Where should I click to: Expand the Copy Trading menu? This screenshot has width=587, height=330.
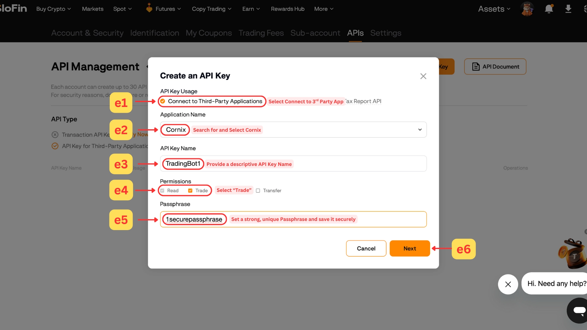coord(212,9)
